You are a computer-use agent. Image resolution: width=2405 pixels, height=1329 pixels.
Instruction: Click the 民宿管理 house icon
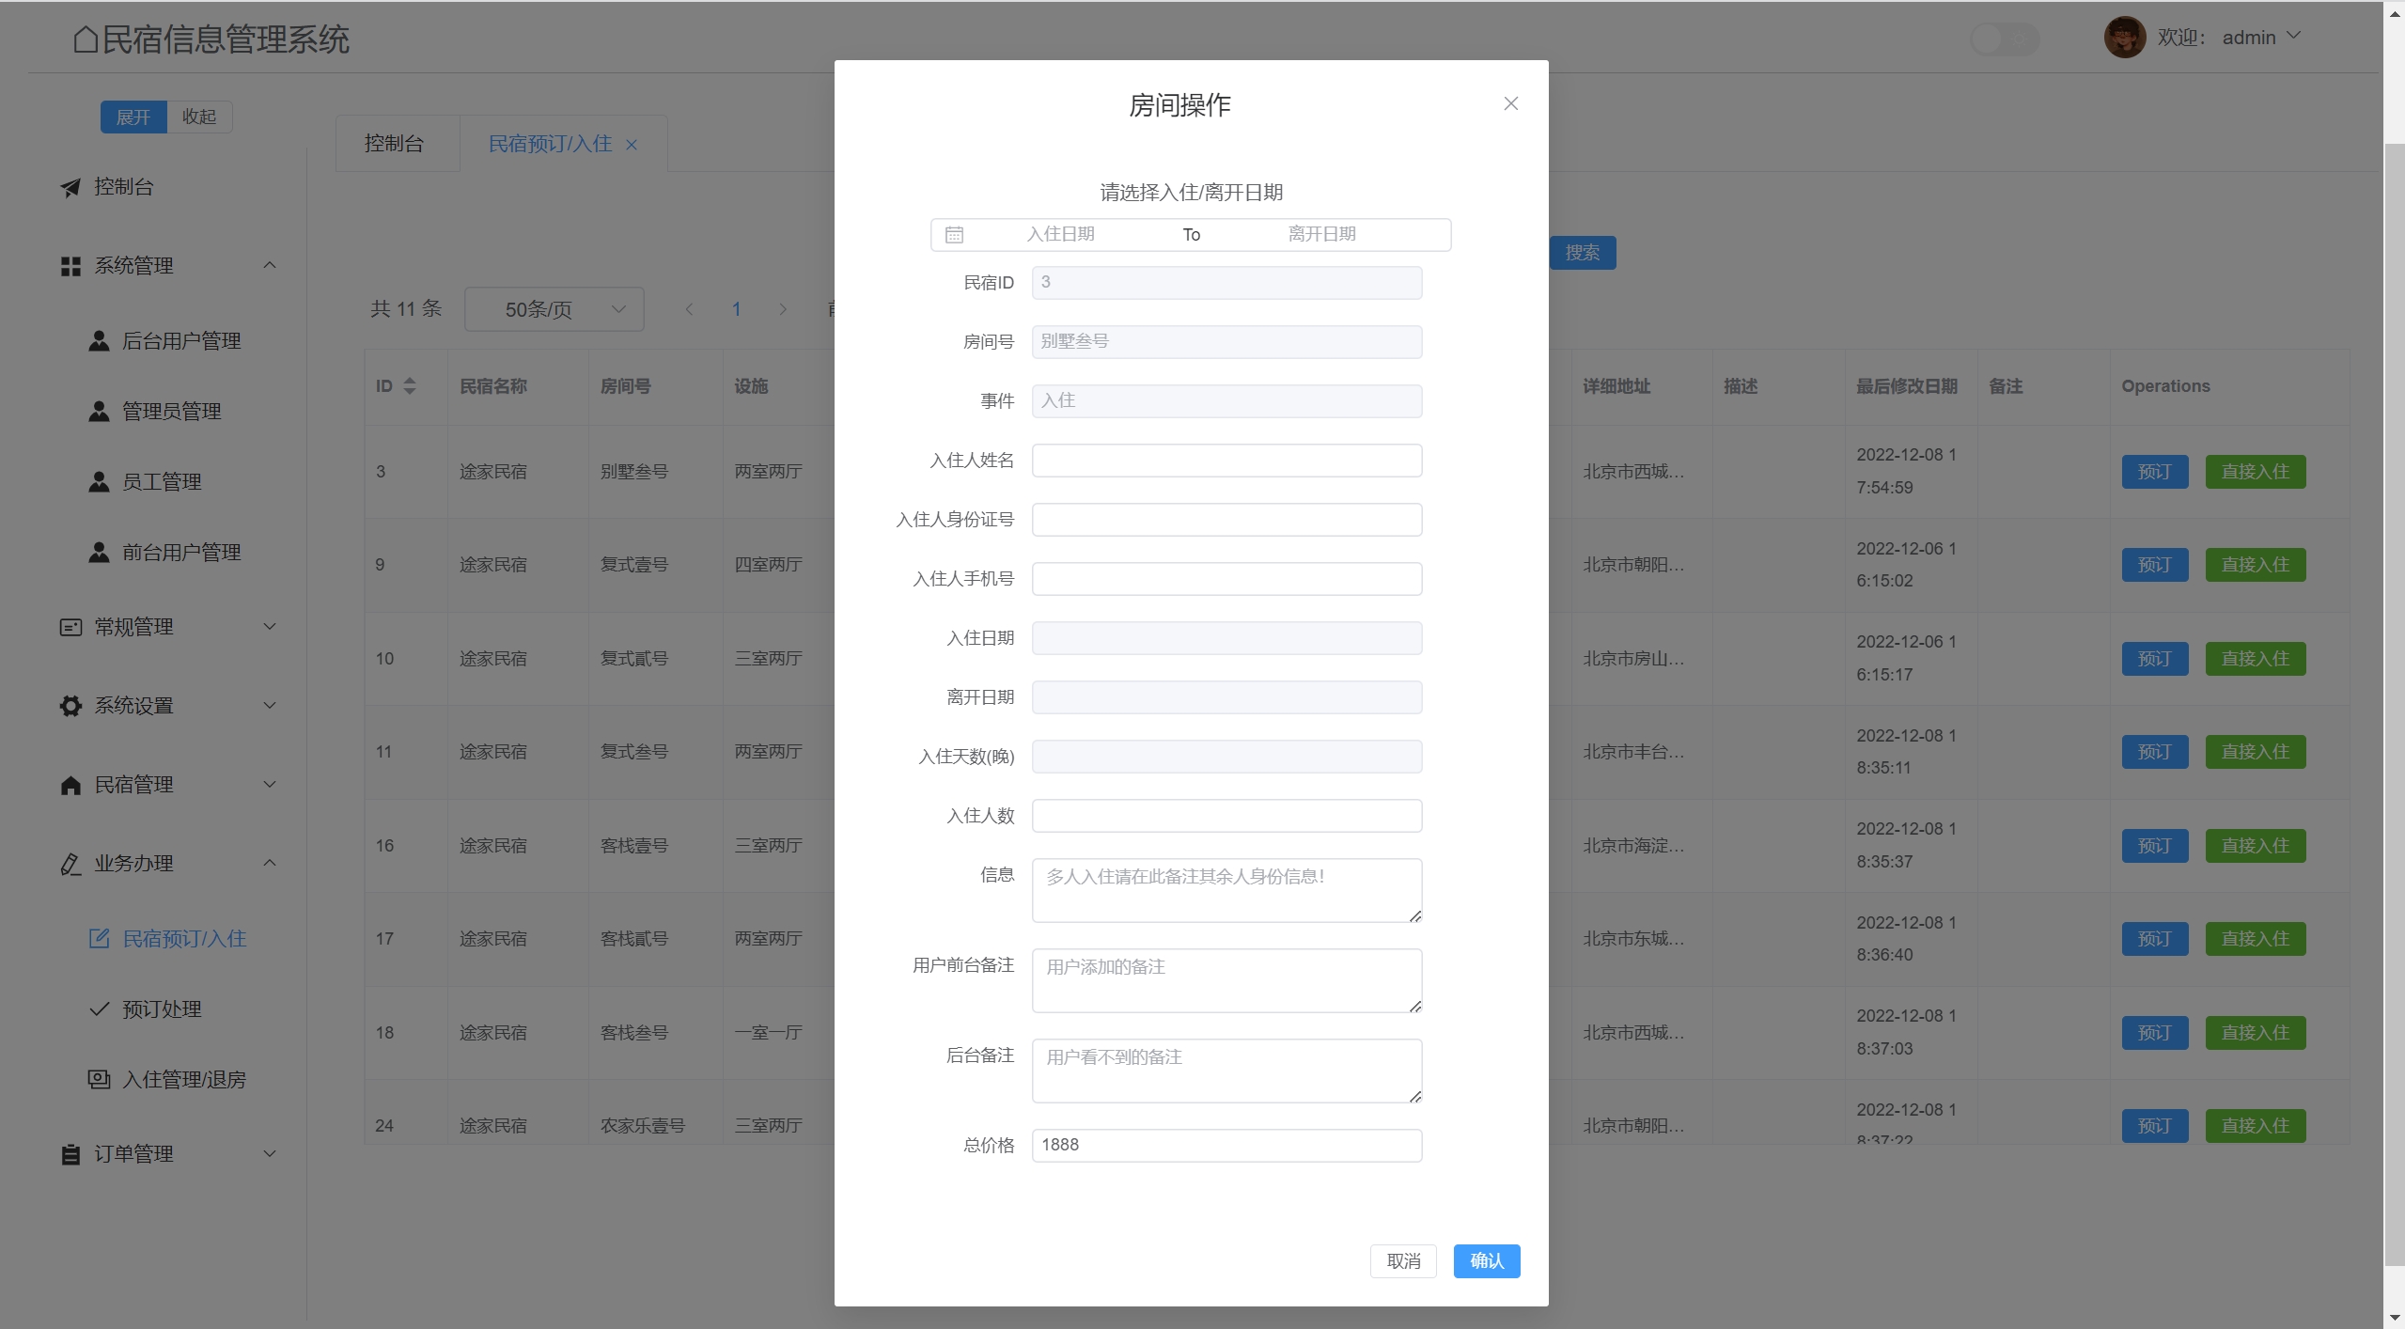pyautogui.click(x=70, y=785)
